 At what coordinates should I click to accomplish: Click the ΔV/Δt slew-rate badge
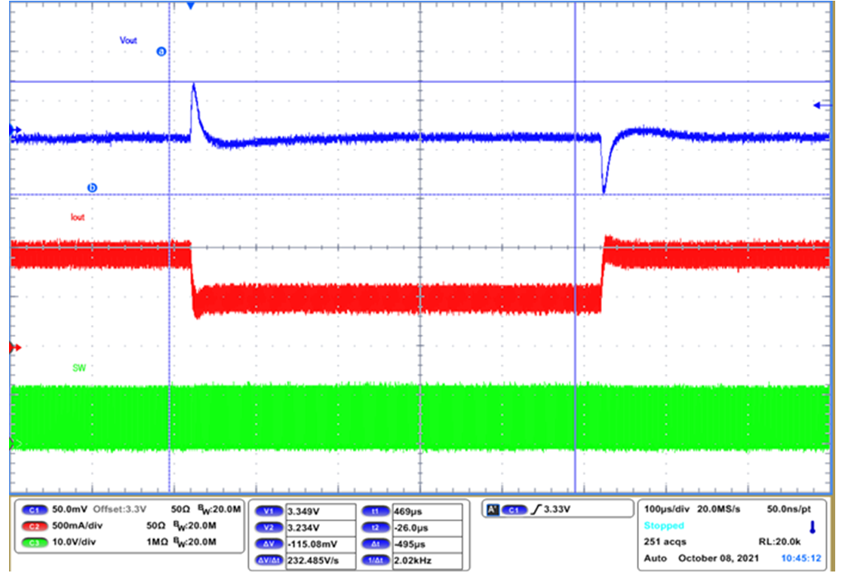271,558
